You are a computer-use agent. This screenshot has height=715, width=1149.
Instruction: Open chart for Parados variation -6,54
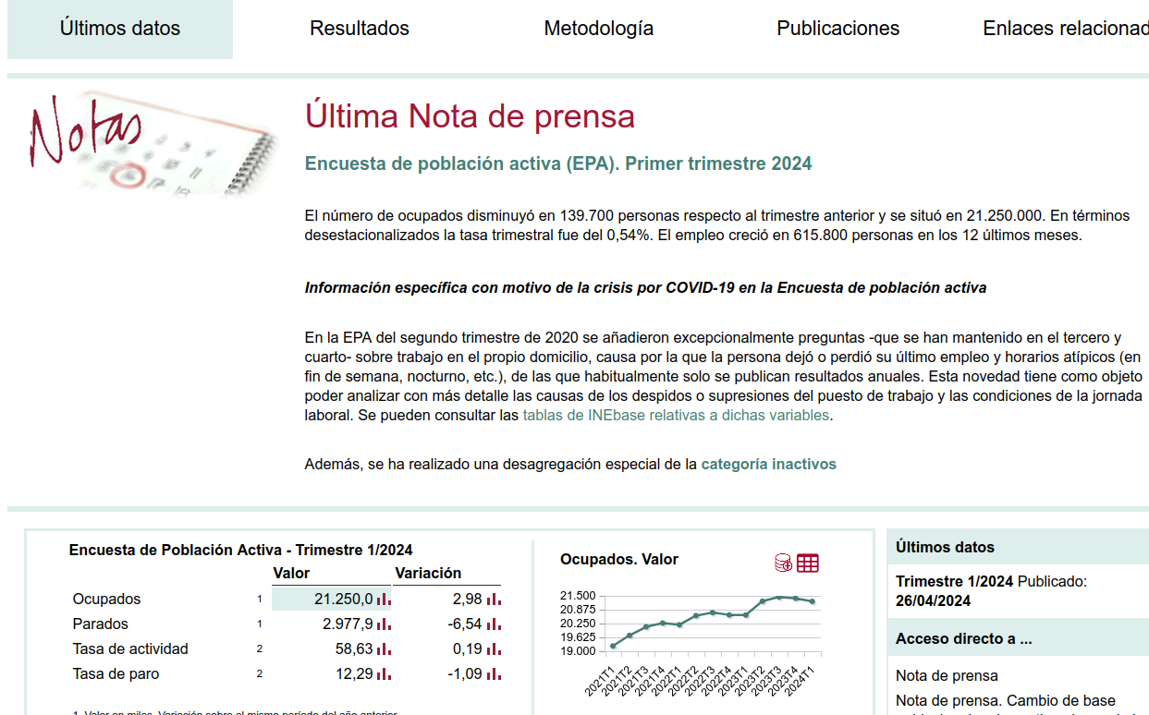coord(494,624)
